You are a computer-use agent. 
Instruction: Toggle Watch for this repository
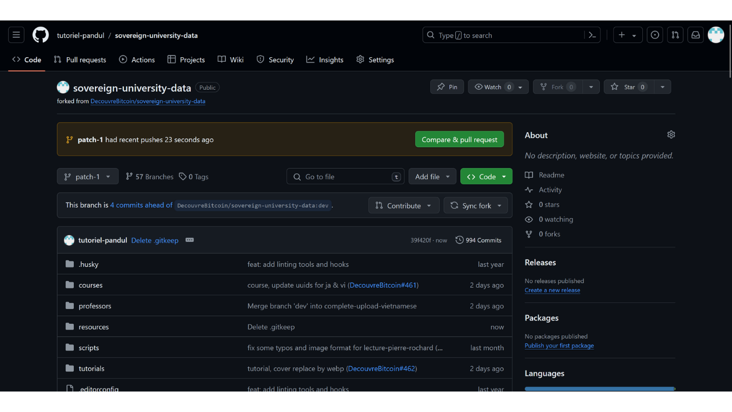click(492, 87)
